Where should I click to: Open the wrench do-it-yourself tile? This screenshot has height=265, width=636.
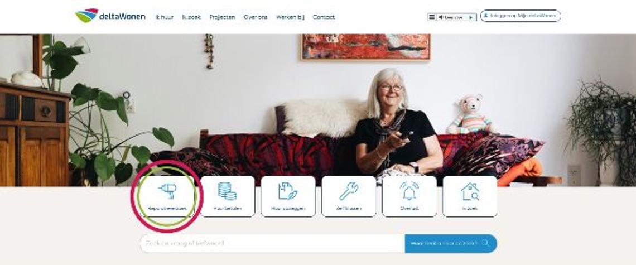349,196
